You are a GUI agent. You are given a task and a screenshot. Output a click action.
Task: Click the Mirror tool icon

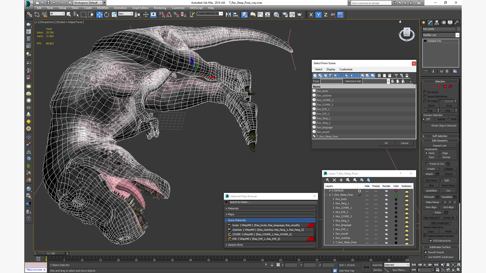228,15
